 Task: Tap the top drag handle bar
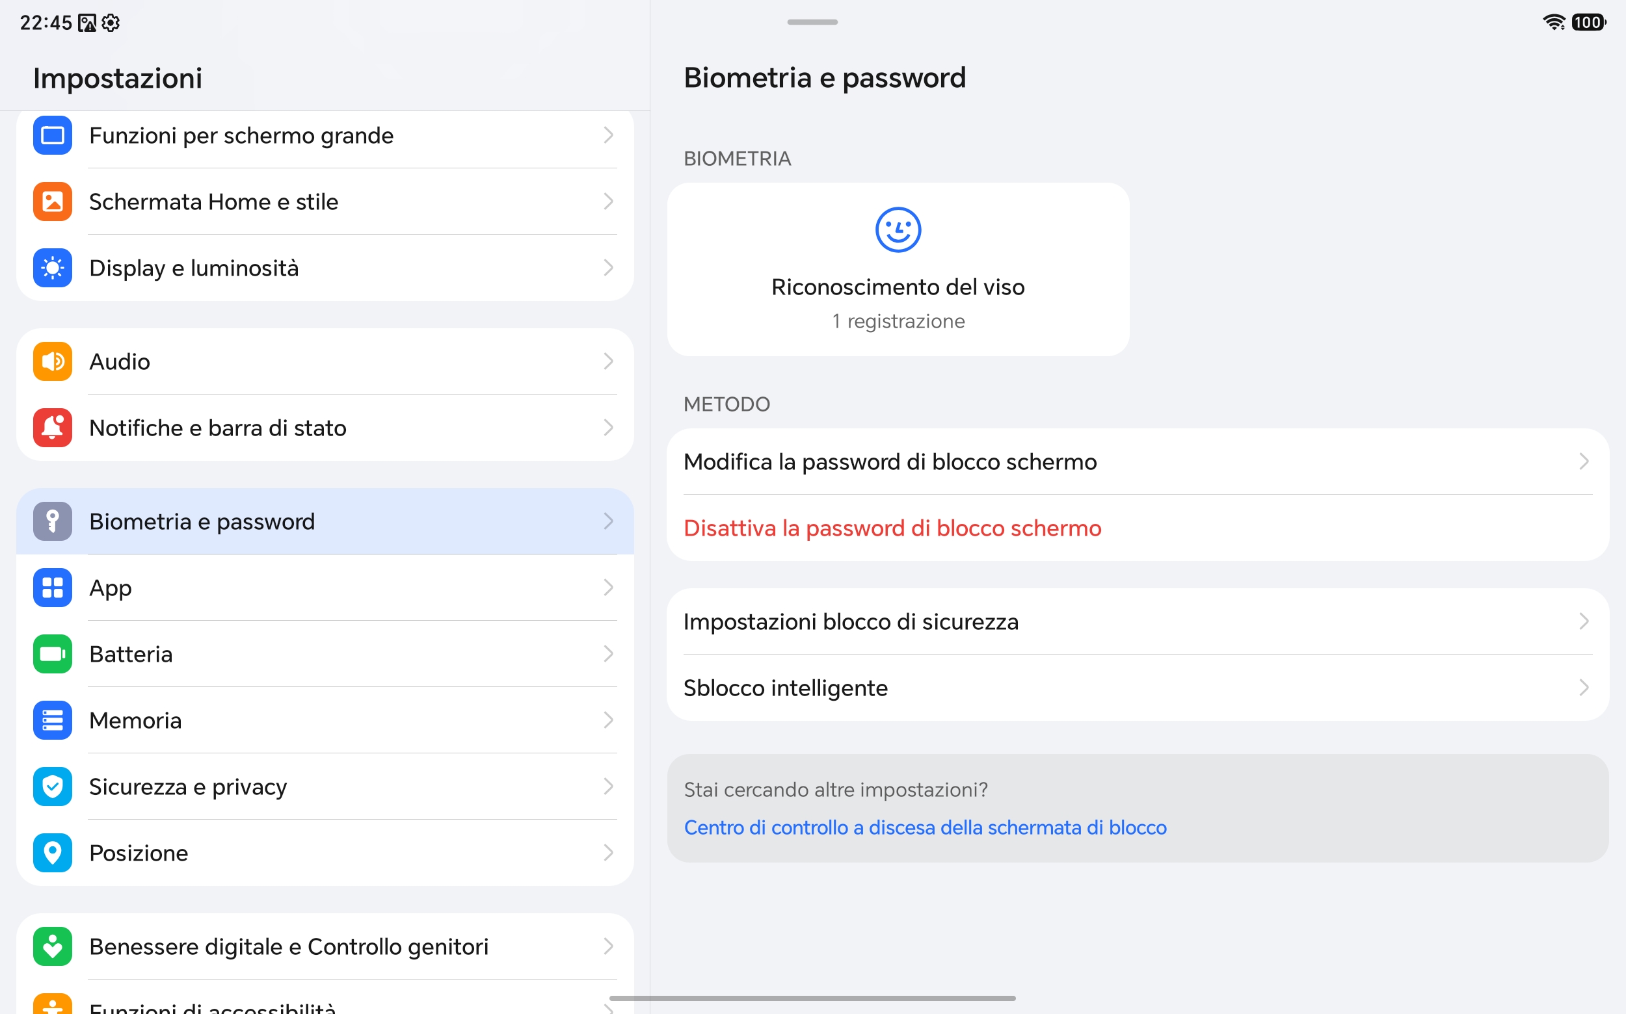click(x=812, y=22)
